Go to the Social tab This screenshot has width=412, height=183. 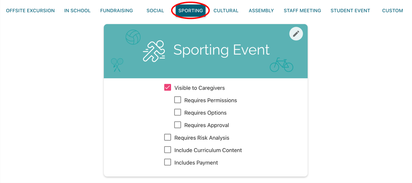coord(155,11)
